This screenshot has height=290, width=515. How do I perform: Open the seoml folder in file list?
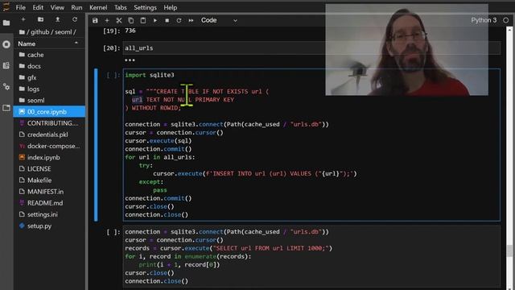point(49,100)
